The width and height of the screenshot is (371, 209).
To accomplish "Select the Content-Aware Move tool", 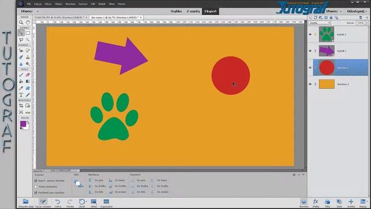I will 21,112.
